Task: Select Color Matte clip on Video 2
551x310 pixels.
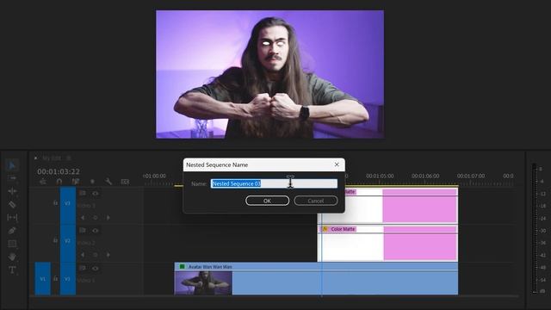Action: click(x=387, y=243)
